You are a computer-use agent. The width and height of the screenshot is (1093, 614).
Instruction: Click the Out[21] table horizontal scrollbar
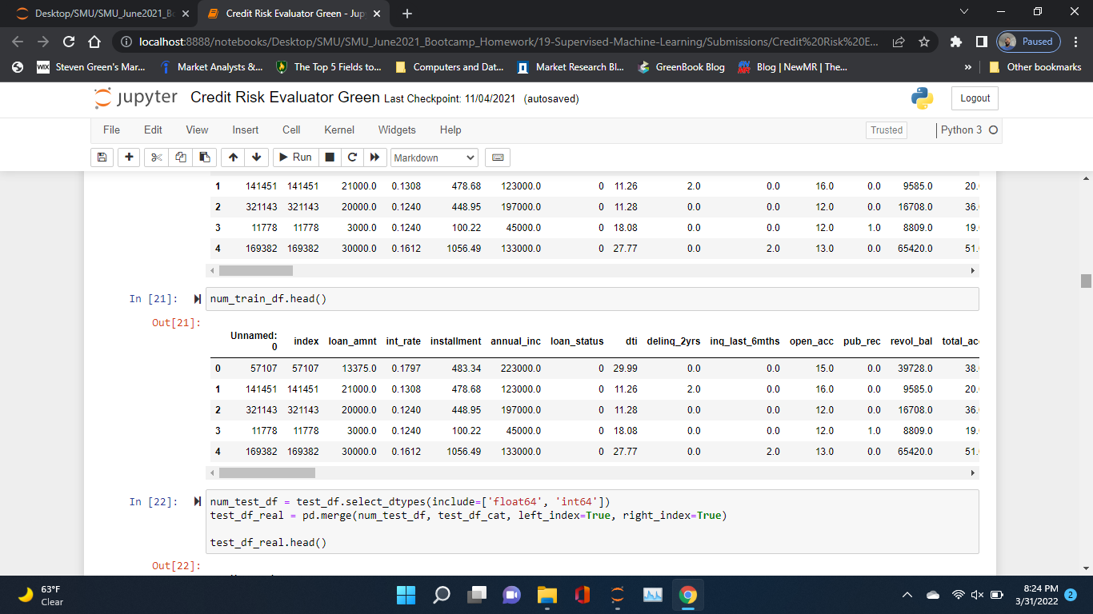pos(267,473)
